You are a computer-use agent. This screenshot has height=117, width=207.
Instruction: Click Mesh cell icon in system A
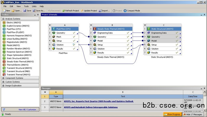coord(54,37)
